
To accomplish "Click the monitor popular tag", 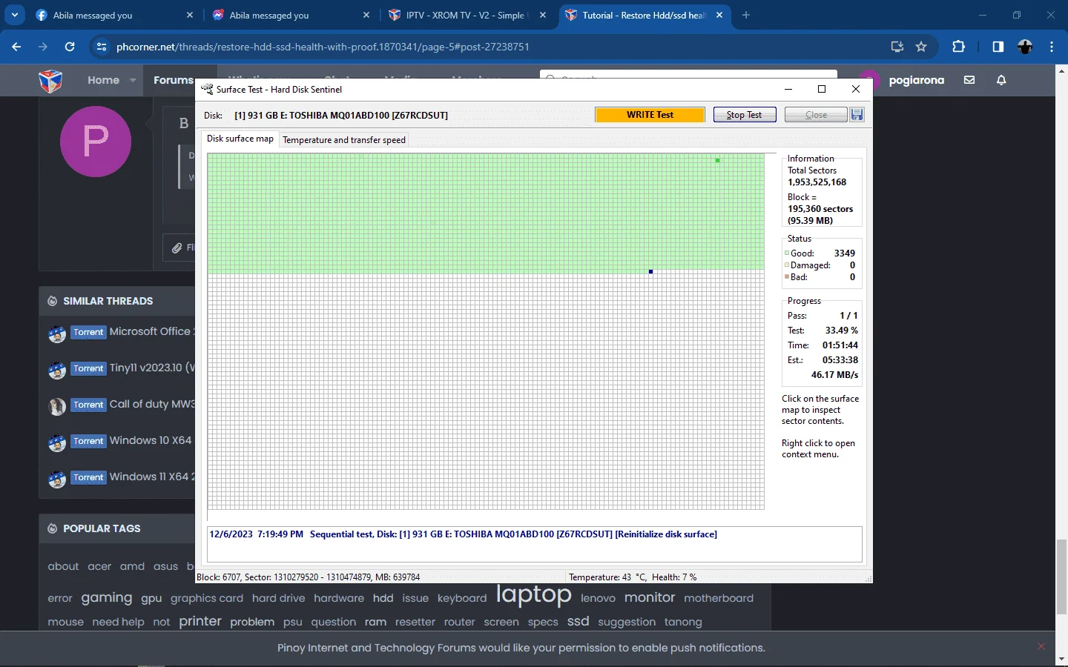I will click(650, 597).
